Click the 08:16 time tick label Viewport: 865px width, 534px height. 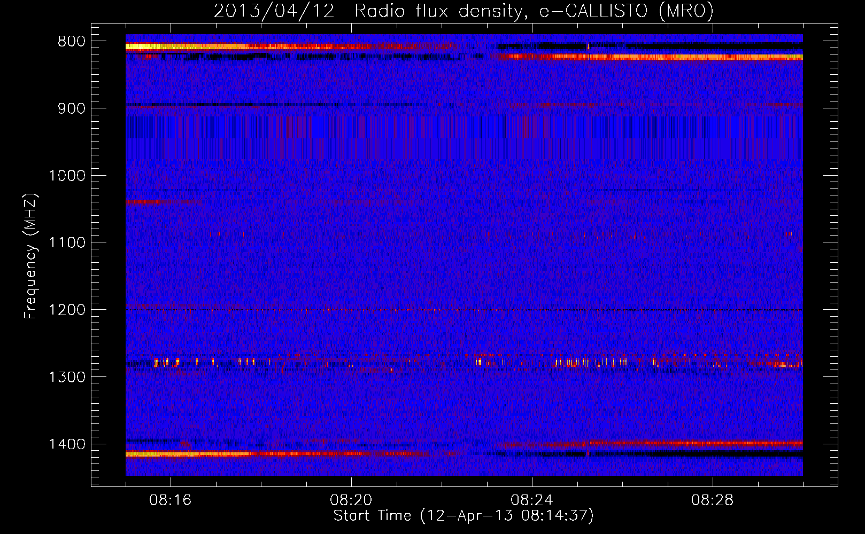(171, 500)
